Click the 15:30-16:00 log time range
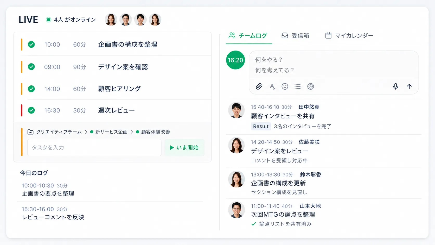 38,209
